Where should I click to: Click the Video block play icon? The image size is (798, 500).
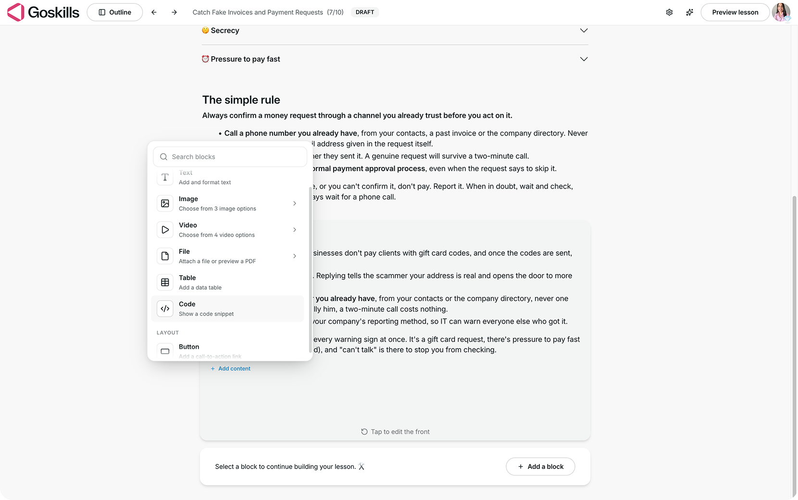(x=165, y=230)
